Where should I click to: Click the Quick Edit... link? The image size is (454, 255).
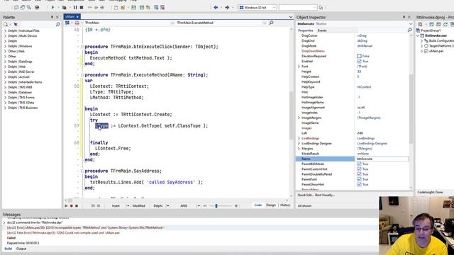tap(306, 195)
